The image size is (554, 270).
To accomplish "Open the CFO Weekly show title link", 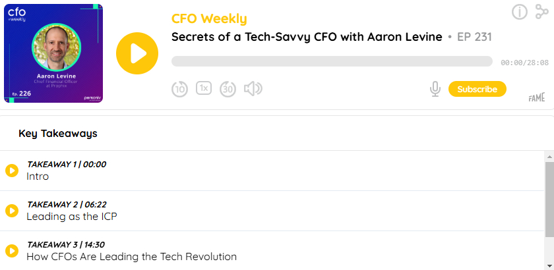I will [x=209, y=18].
